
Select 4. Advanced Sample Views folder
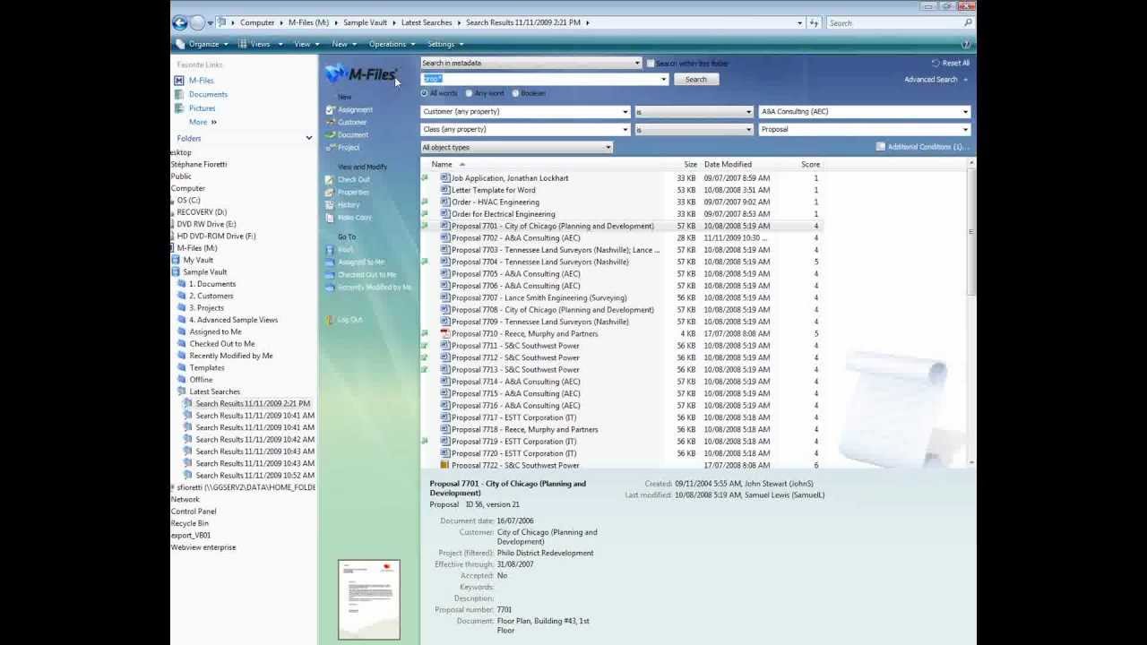click(x=233, y=320)
